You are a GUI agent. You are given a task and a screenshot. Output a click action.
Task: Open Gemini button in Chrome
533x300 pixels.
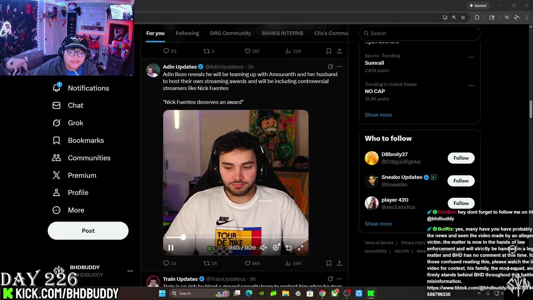[x=478, y=5]
